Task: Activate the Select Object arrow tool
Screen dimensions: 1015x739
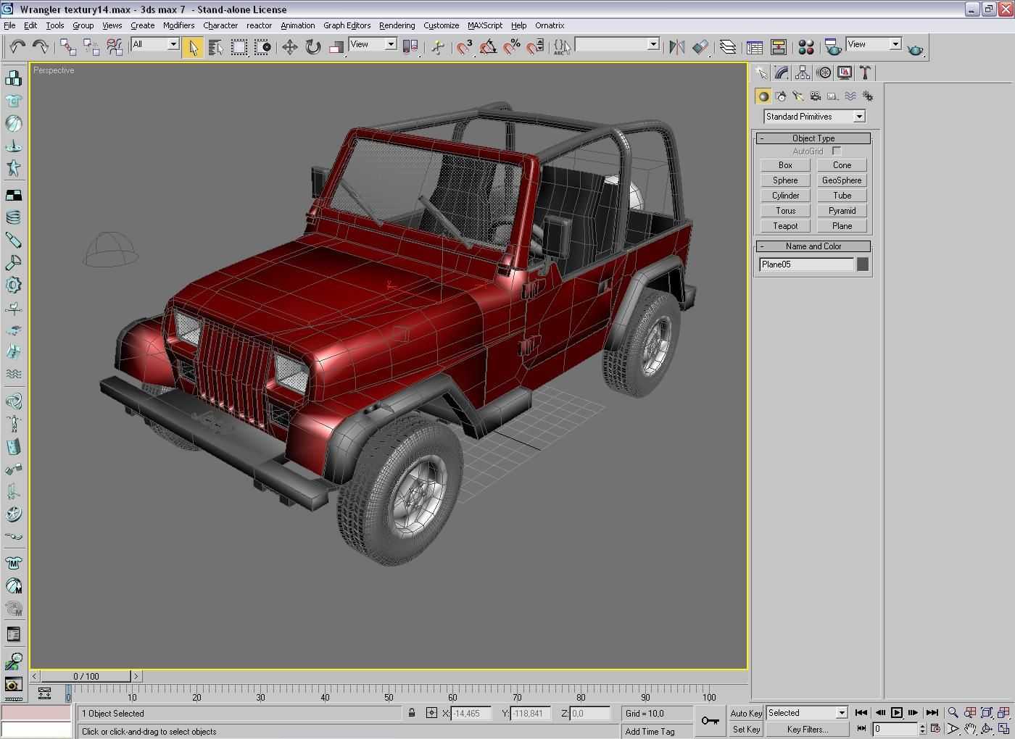Action: pos(193,47)
